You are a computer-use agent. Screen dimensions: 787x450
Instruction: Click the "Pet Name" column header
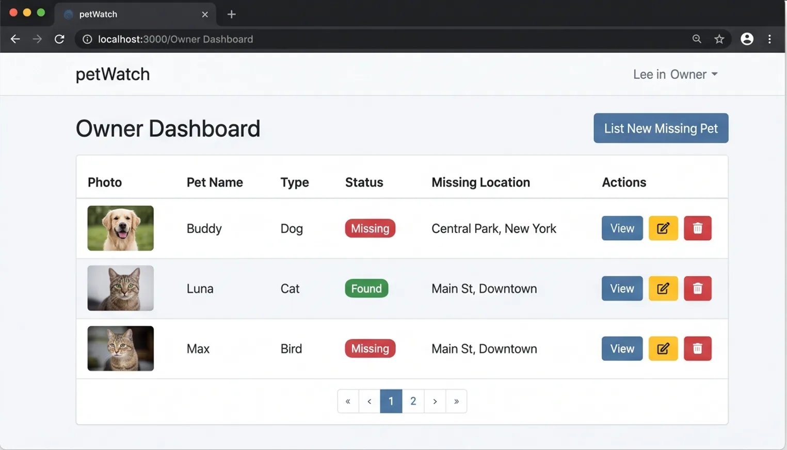coord(215,182)
